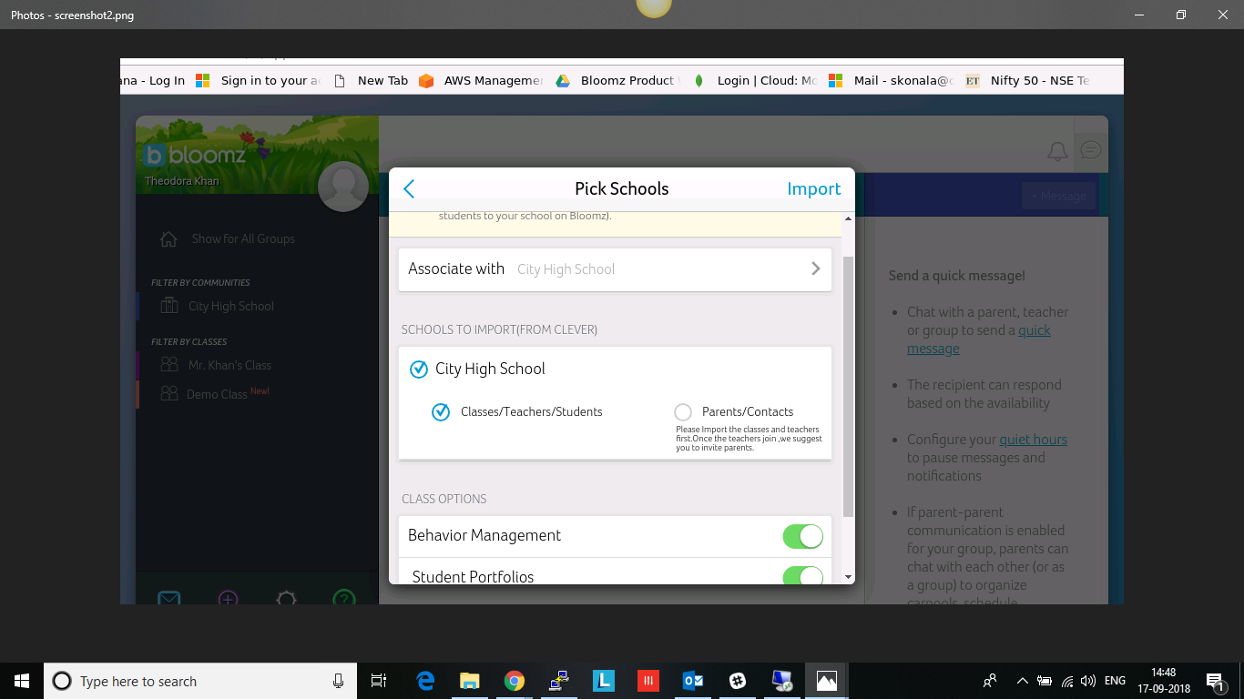Open the Associate with school chevron
The image size is (1244, 699).
[x=817, y=268]
